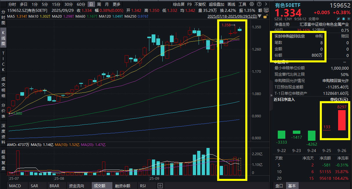Image resolution: width=352 pixels, height=189 pixels.
Task: Select the 周 weekly candle period
Action: [x=99, y=4]
